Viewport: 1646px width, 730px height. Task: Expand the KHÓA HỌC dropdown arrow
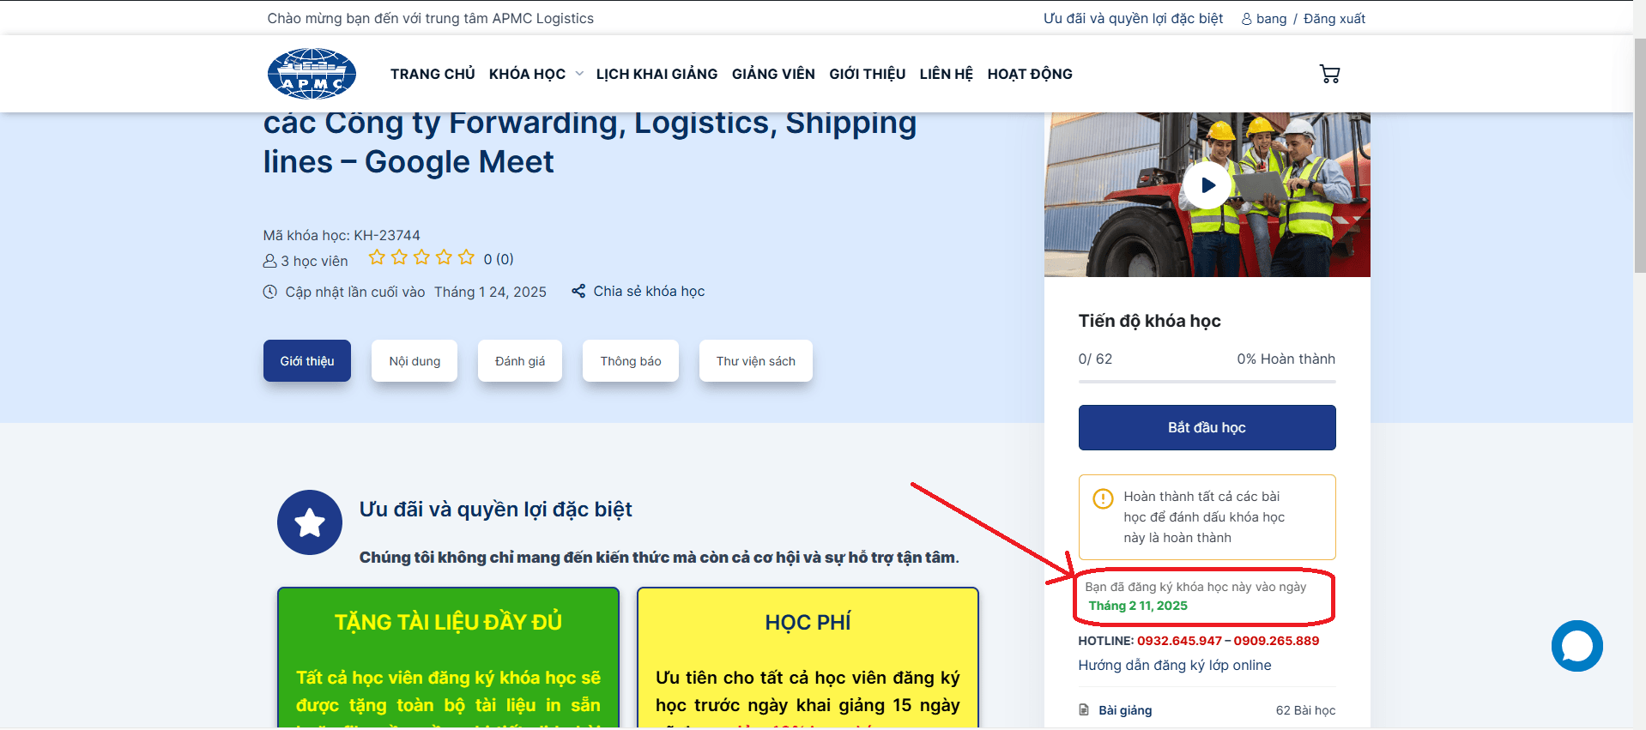pyautogui.click(x=579, y=74)
